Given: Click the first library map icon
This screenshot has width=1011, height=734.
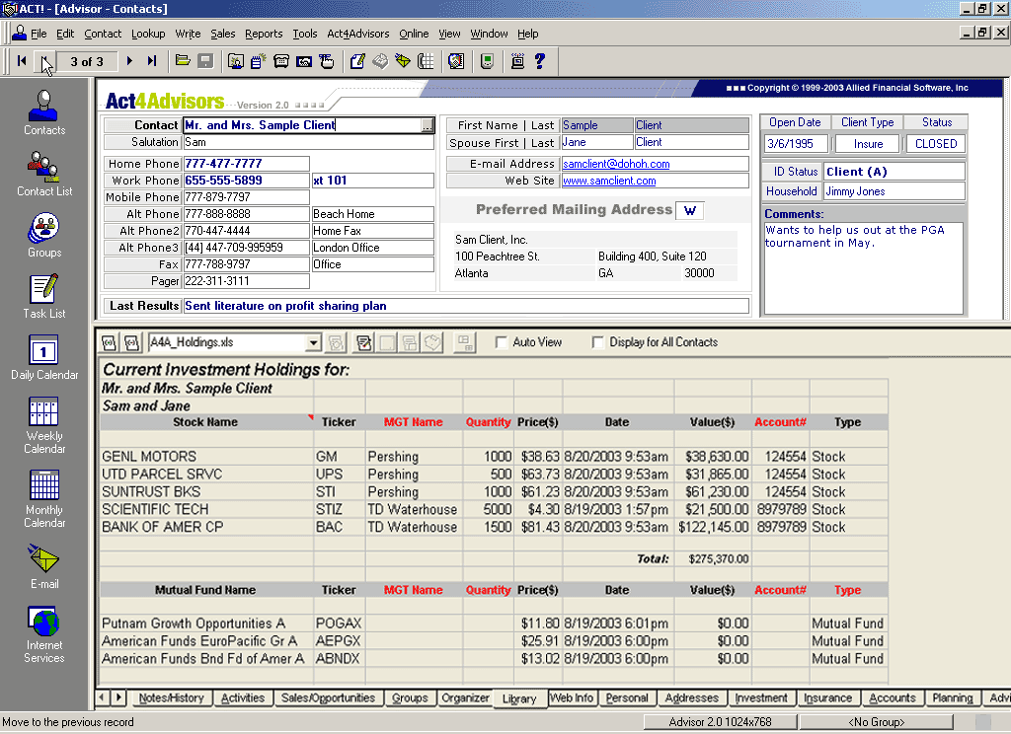Looking at the screenshot, I should [109, 343].
